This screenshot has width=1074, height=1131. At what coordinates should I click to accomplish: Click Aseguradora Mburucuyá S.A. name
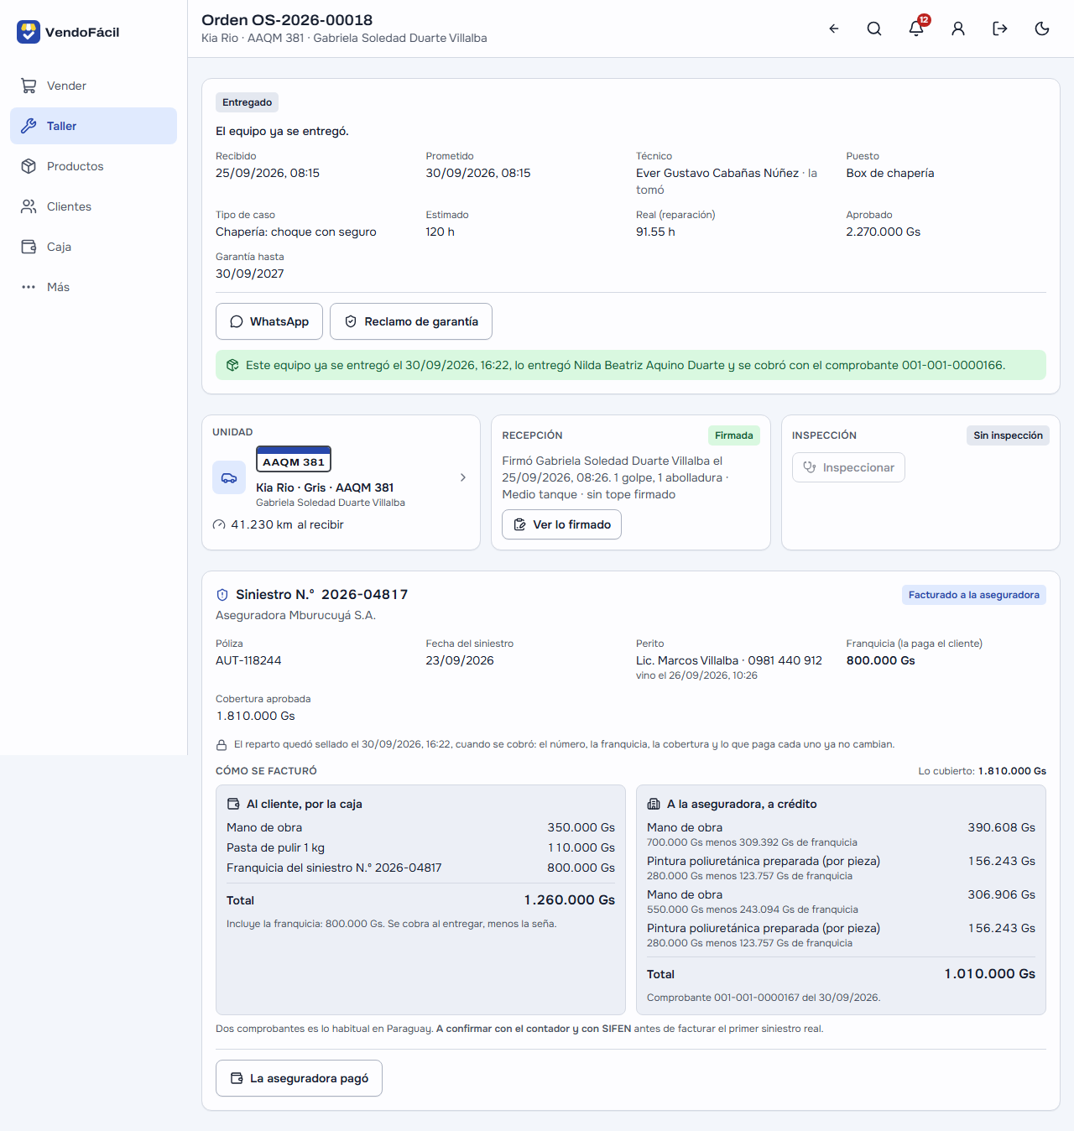coord(295,615)
